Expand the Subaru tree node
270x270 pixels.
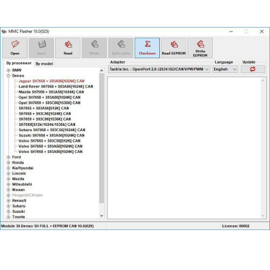coord(8,206)
